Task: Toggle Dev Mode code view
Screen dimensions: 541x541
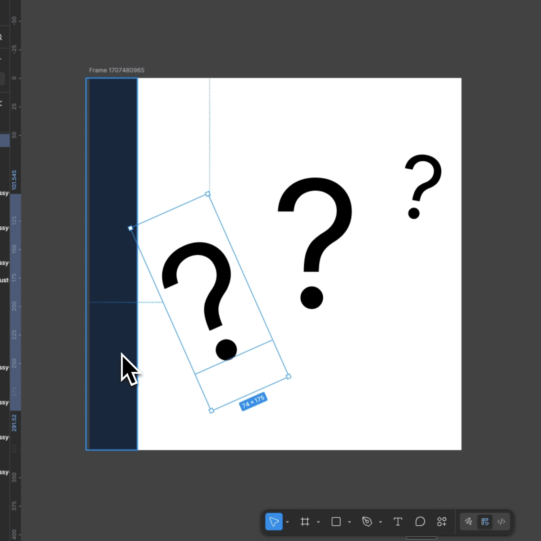Action: click(x=501, y=522)
